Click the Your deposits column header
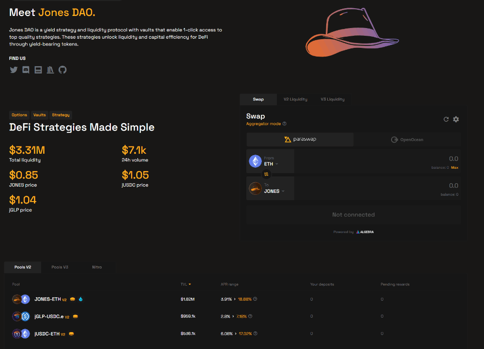Screen dimensions: 484x349 [322, 284]
